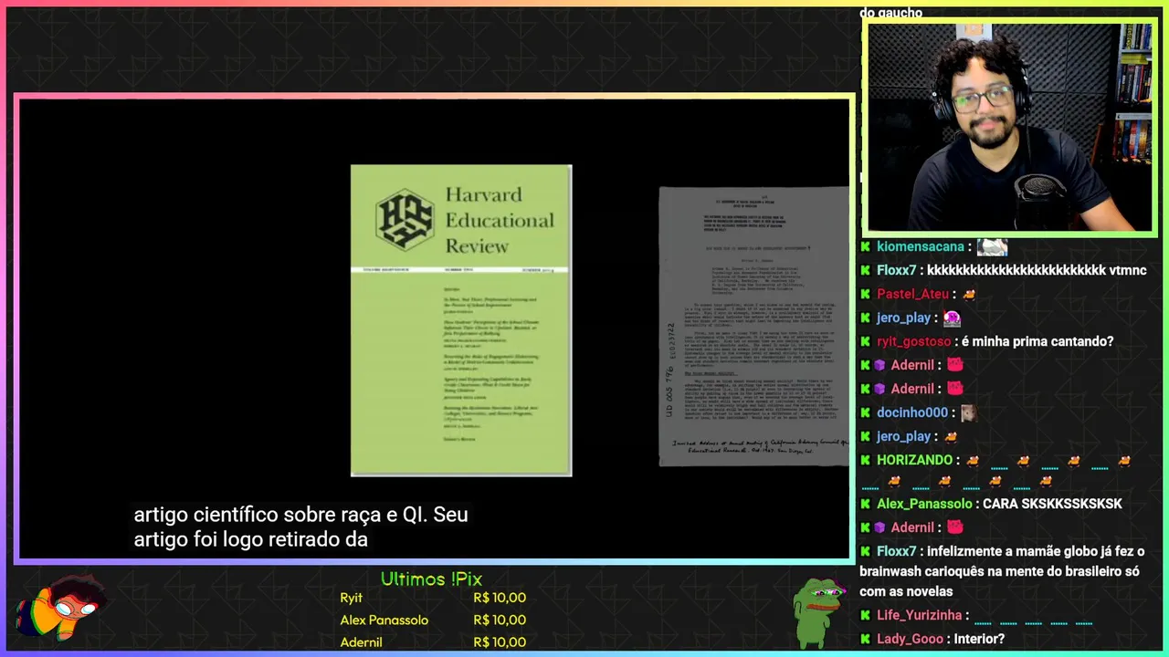
Task: Click the purple cube badge below Alex_Panassolo's message
Action: pos(879,527)
